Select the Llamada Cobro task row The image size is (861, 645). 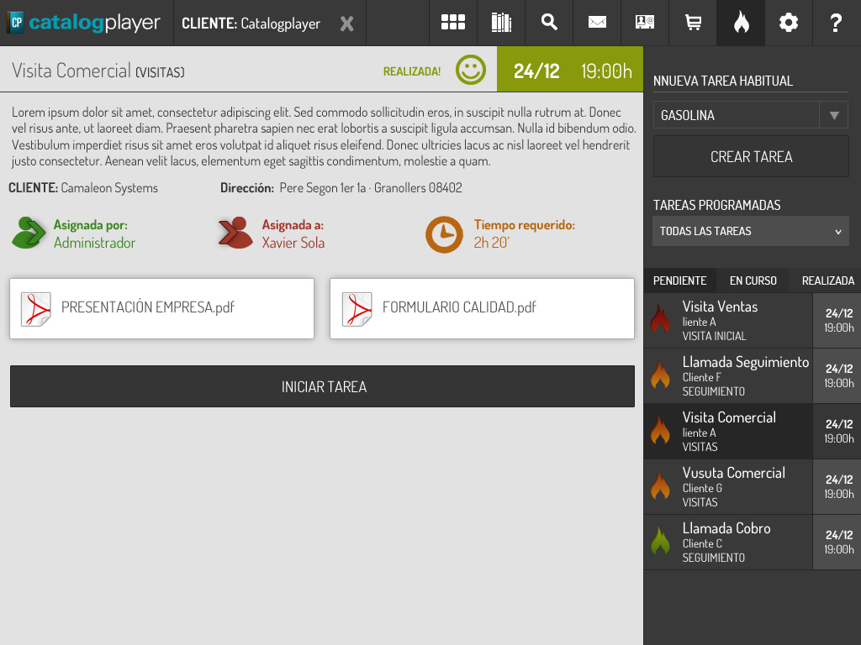[753, 542]
